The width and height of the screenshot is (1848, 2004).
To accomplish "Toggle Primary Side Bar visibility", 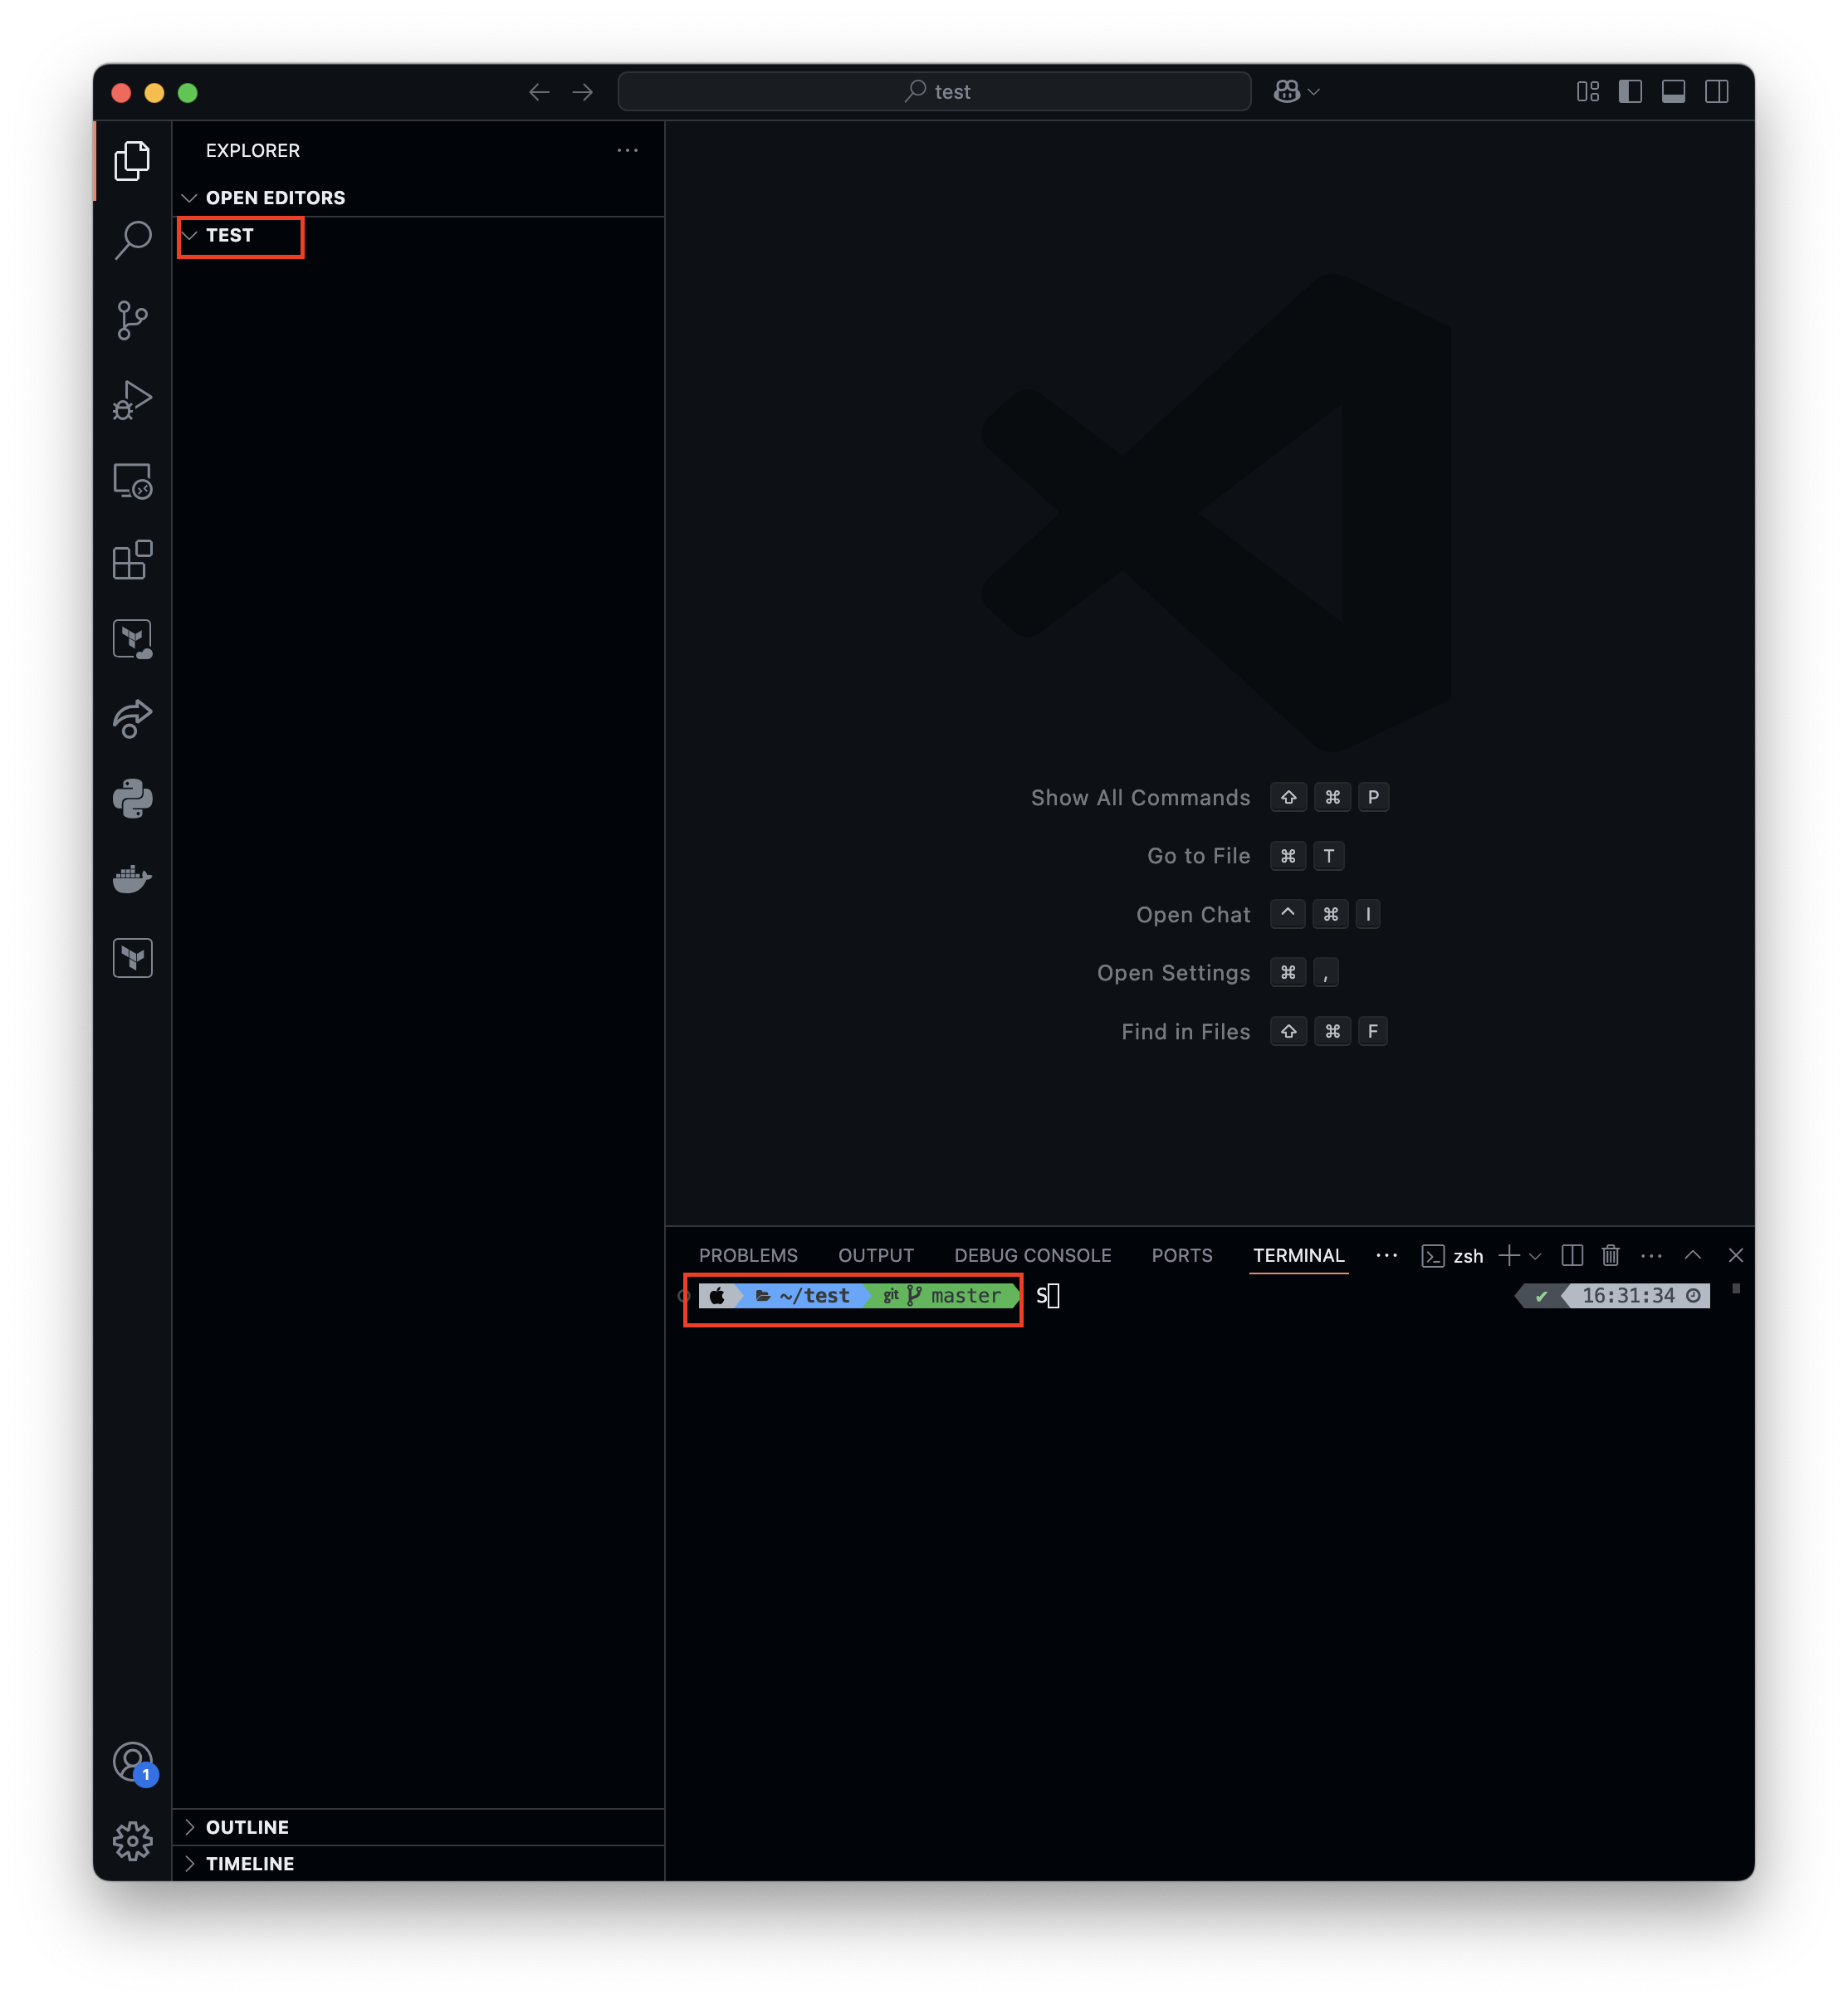I will pos(1630,92).
